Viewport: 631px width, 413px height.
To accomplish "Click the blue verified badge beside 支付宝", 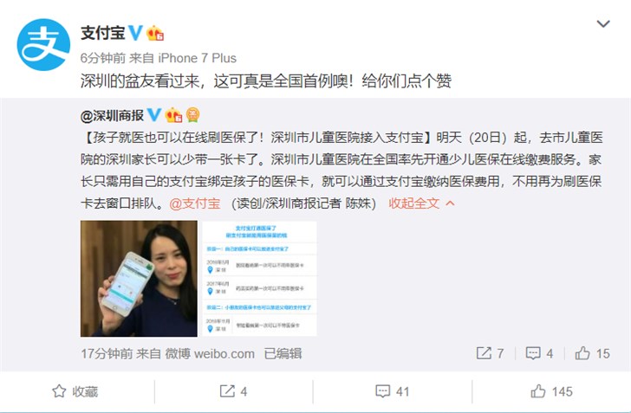I will (x=135, y=33).
